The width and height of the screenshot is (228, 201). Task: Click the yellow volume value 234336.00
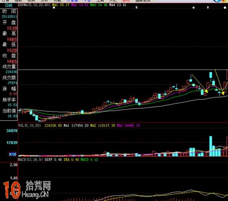click(x=53, y=125)
